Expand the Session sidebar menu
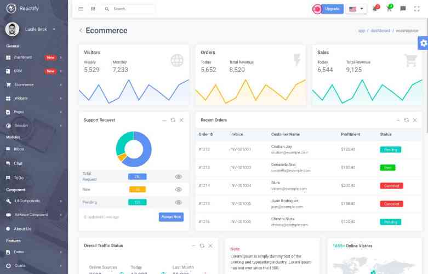 pyautogui.click(x=34, y=125)
